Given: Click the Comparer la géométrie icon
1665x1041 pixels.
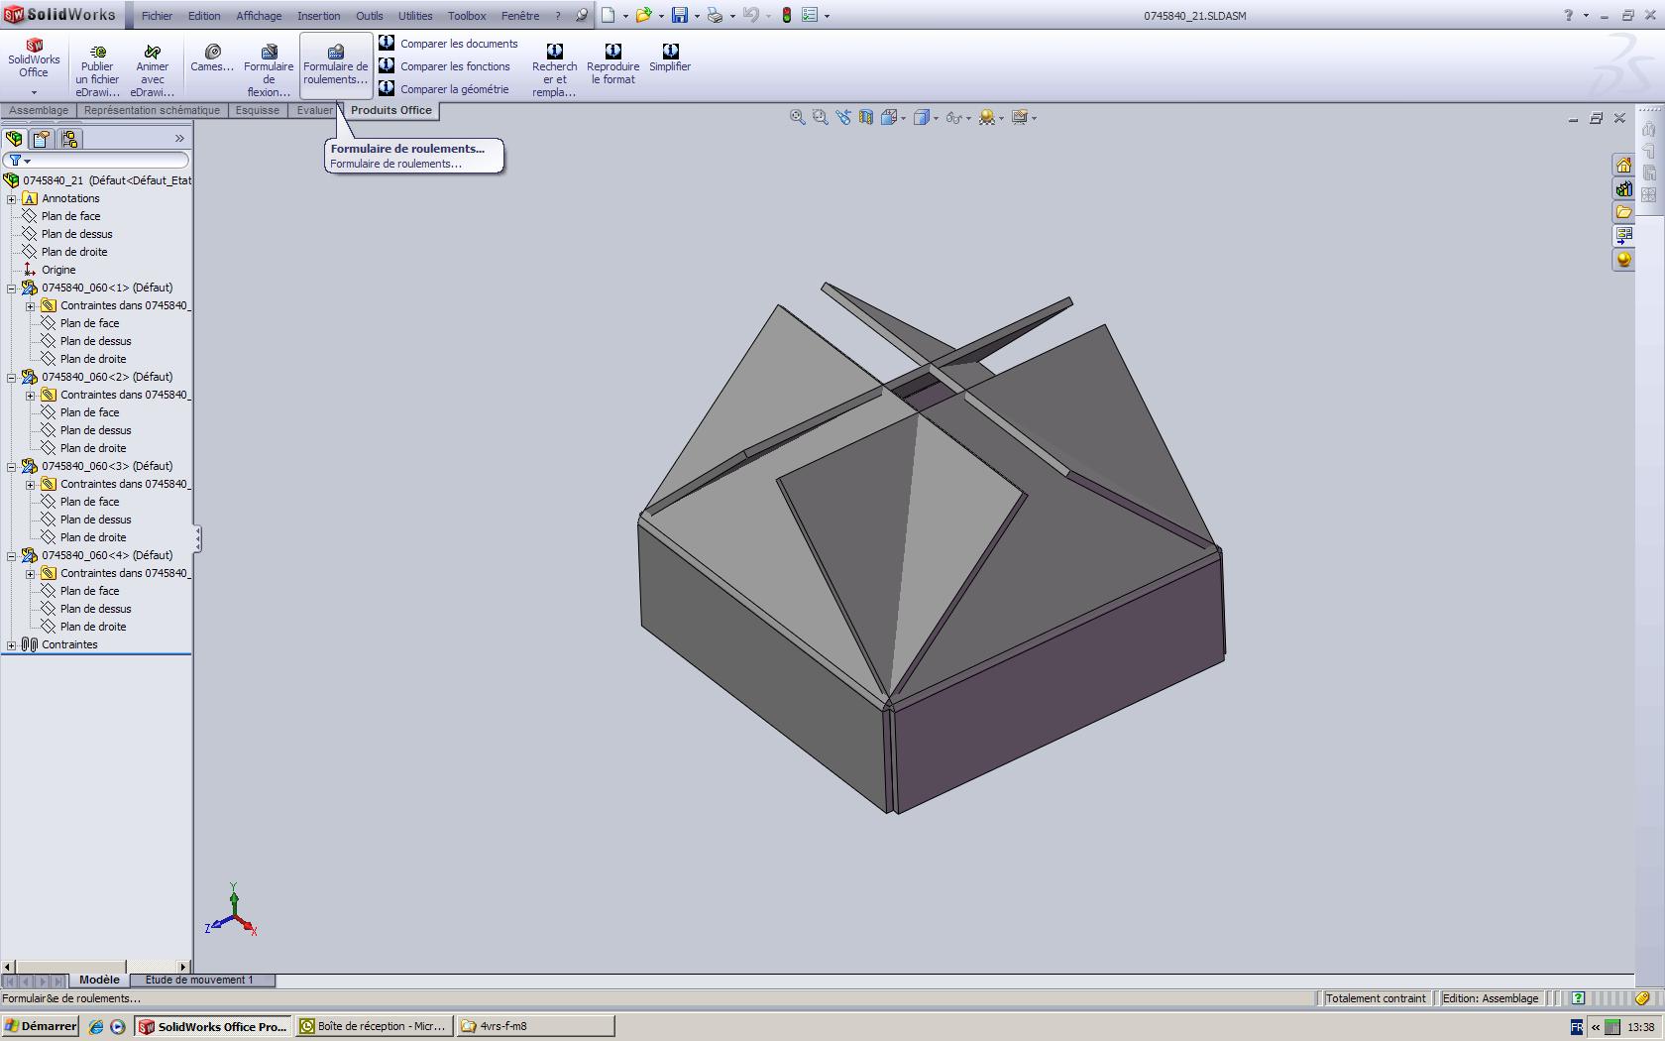Looking at the screenshot, I should point(388,88).
